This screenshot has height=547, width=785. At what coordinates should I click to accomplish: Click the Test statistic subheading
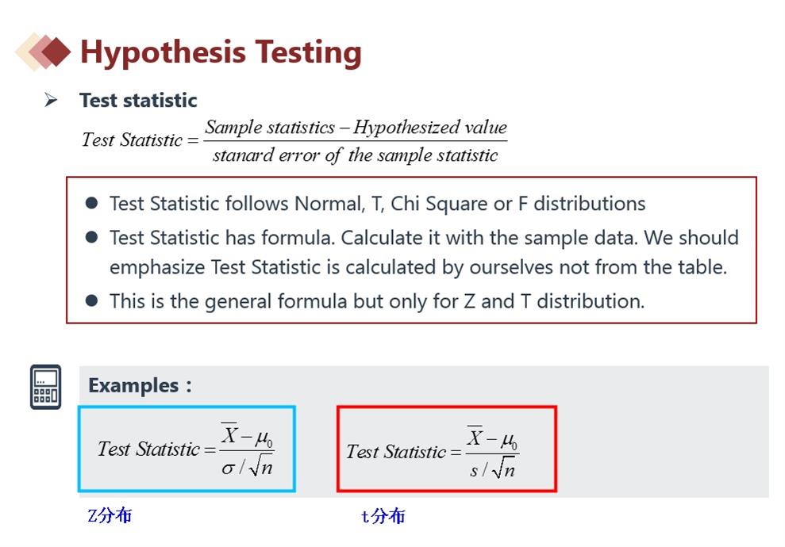(x=138, y=100)
